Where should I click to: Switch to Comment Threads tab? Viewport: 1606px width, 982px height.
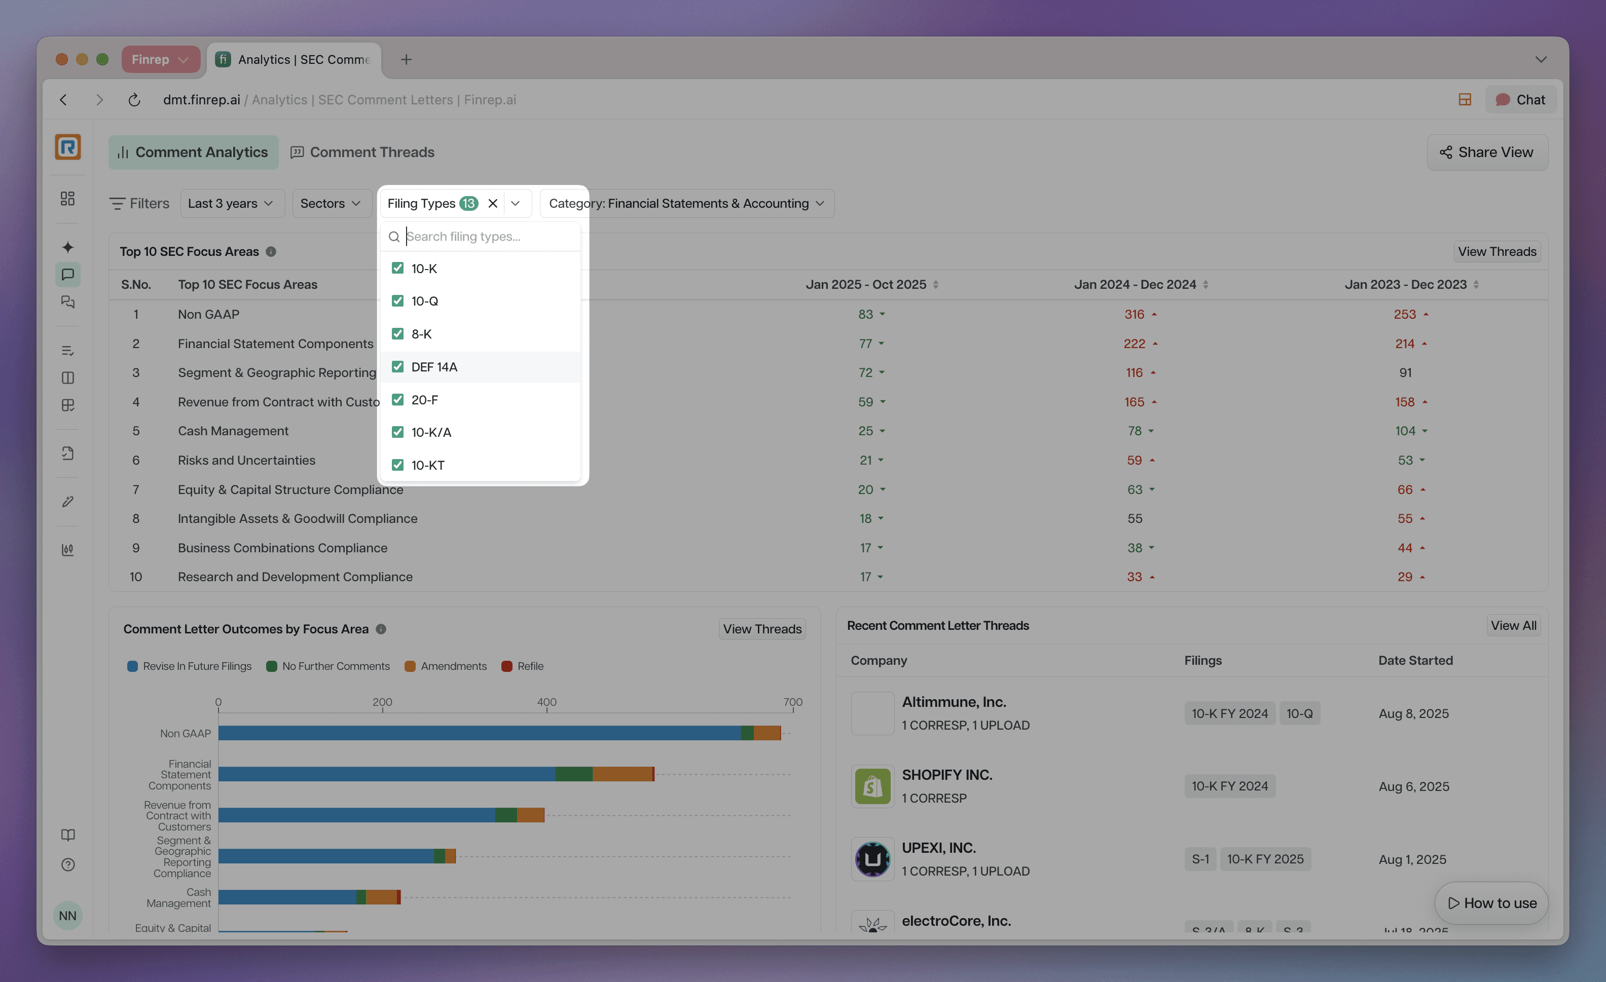tap(362, 152)
